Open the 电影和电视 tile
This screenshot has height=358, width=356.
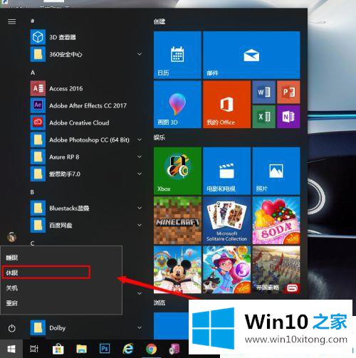[226, 171]
